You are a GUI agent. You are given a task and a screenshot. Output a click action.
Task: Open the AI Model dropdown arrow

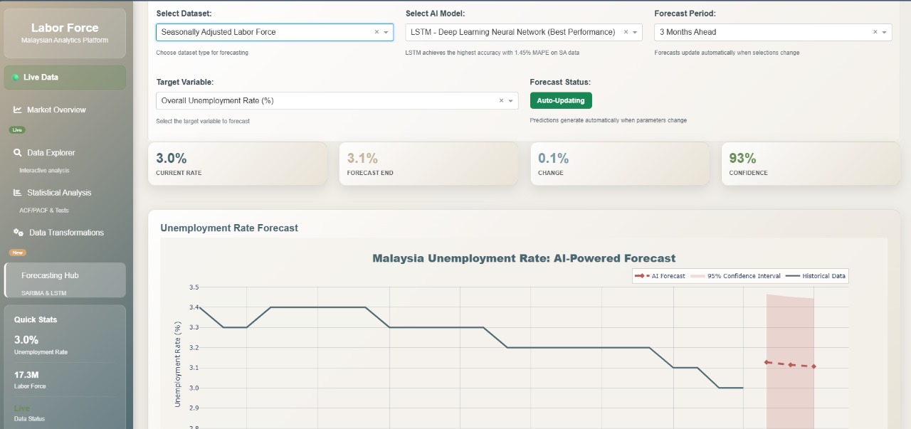(x=635, y=32)
